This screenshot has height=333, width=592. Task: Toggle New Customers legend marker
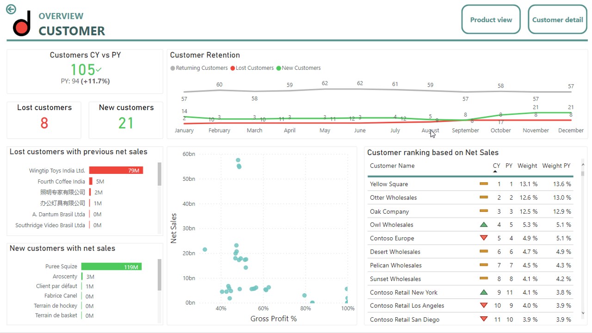point(279,68)
